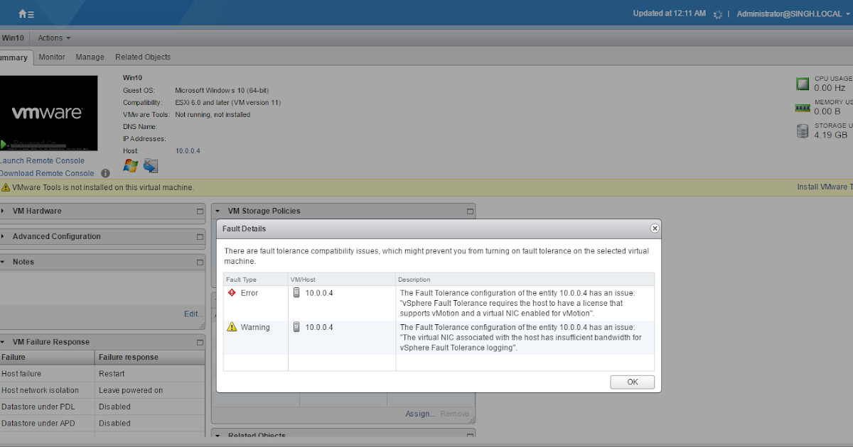This screenshot has height=447, width=853.
Task: Click the hamburger menu beside the Home icon
Action: point(30,13)
